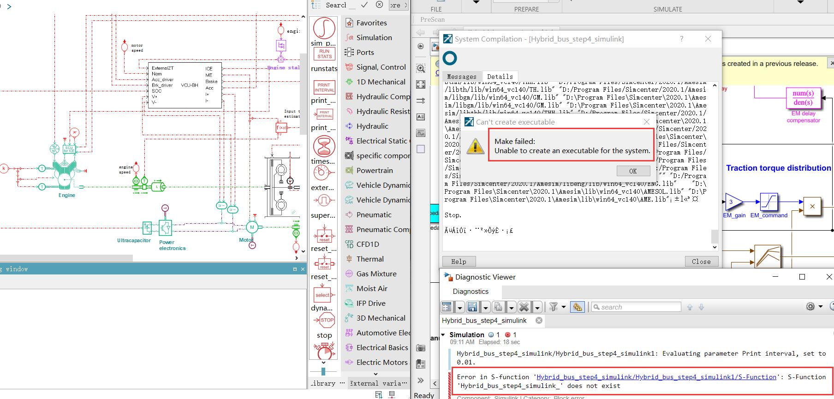The width and height of the screenshot is (834, 399).
Task: Select the EM_gain block in Simulink
Action: point(734,202)
